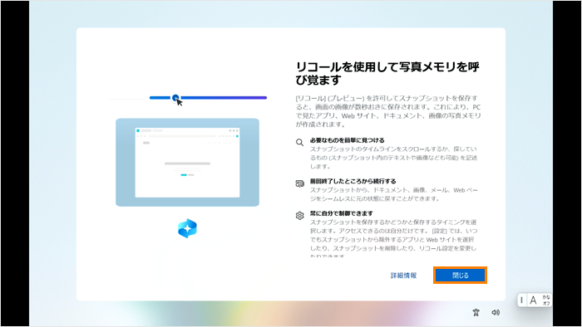Open the 詳細情報 link
The image size is (582, 327).
(403, 276)
